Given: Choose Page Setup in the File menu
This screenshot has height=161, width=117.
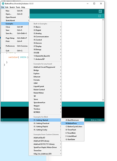Looking at the screenshot, I should tap(15, 38).
